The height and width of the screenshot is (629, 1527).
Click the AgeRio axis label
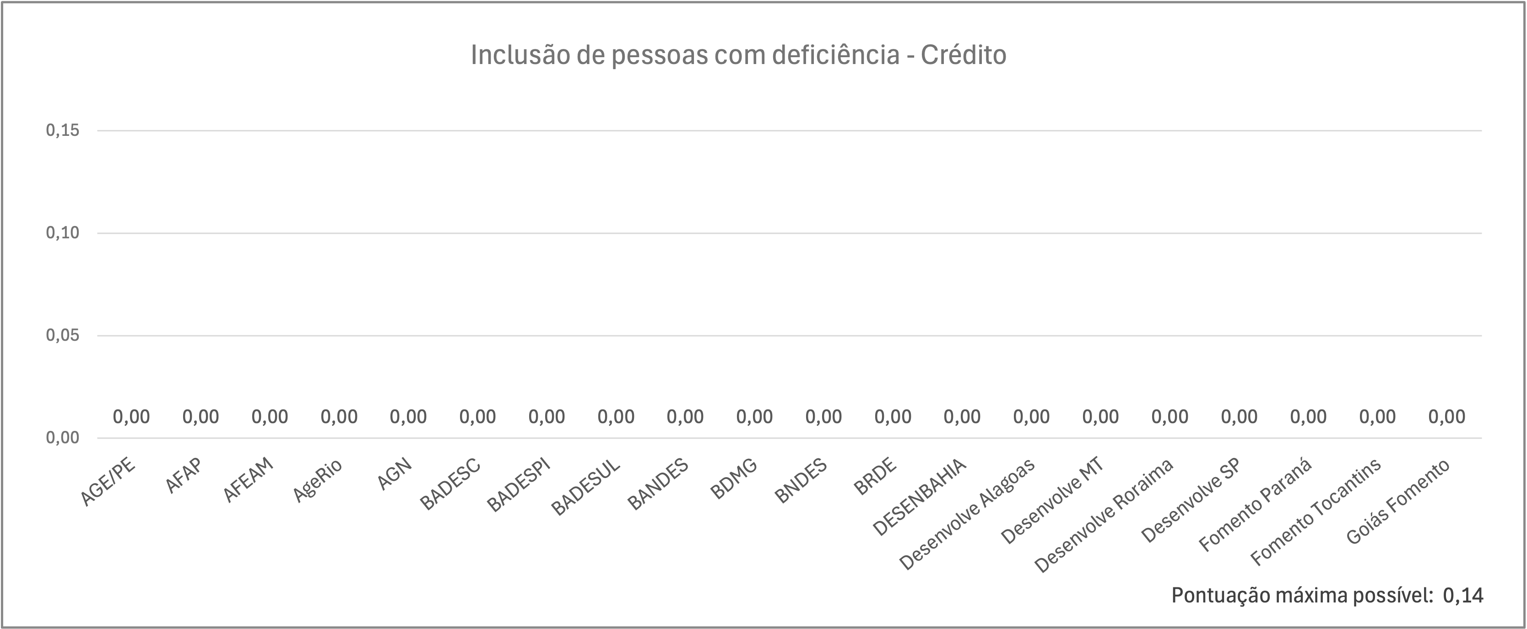pos(318,480)
